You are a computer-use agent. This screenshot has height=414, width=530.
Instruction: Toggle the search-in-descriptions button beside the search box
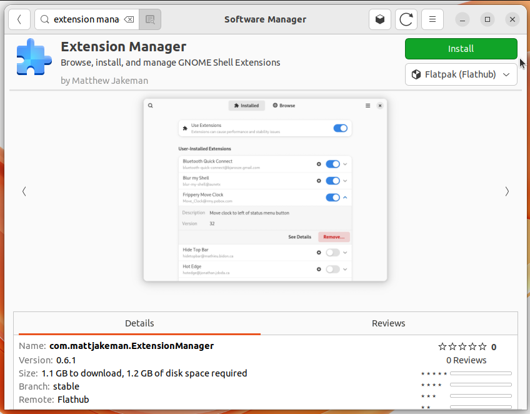[150, 19]
